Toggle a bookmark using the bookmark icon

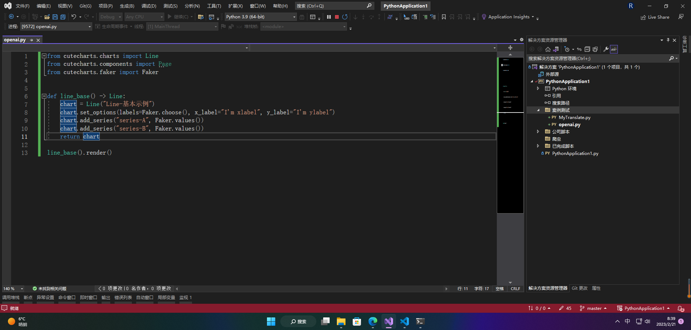click(444, 17)
